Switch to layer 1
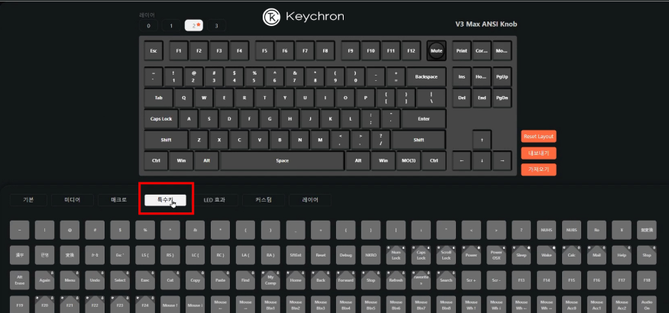Viewport: 669px width, 313px height. point(171,26)
